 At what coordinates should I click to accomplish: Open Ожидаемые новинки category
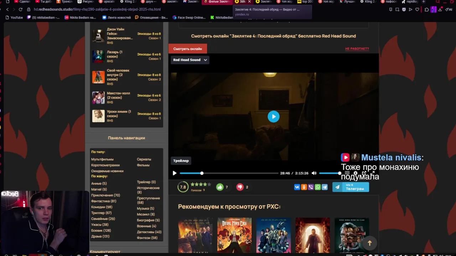107,171
